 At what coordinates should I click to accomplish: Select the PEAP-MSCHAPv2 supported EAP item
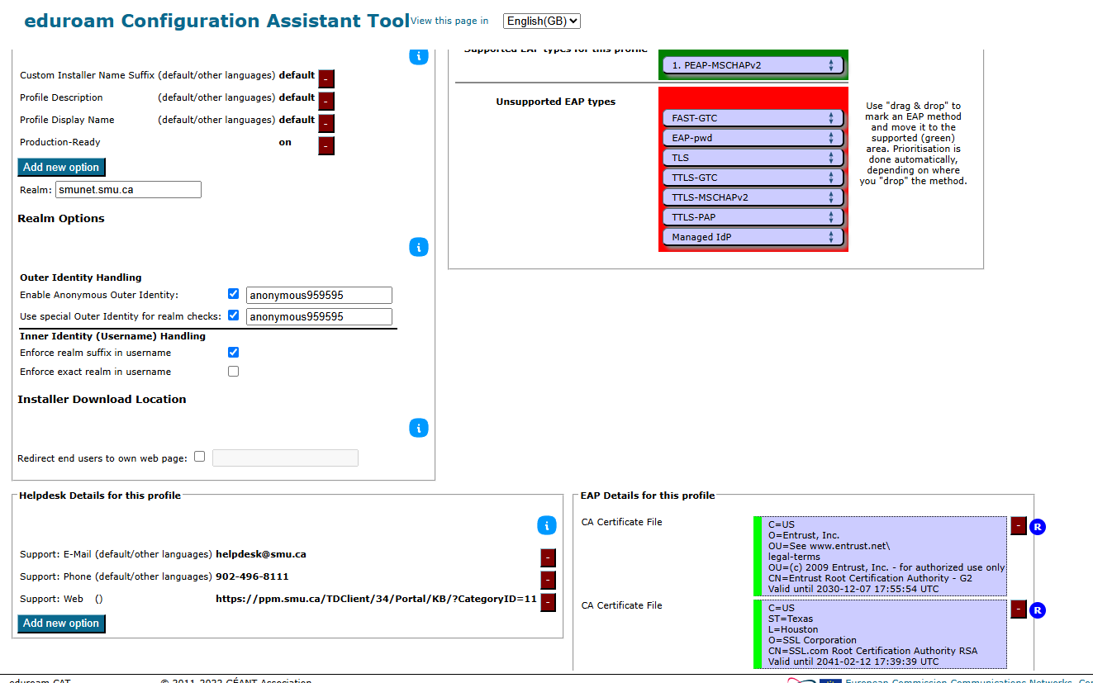coord(753,65)
